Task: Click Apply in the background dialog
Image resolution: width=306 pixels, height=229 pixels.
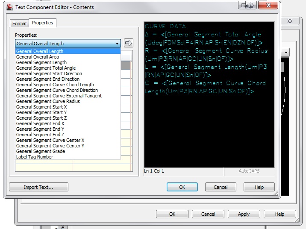Action: tap(244, 214)
